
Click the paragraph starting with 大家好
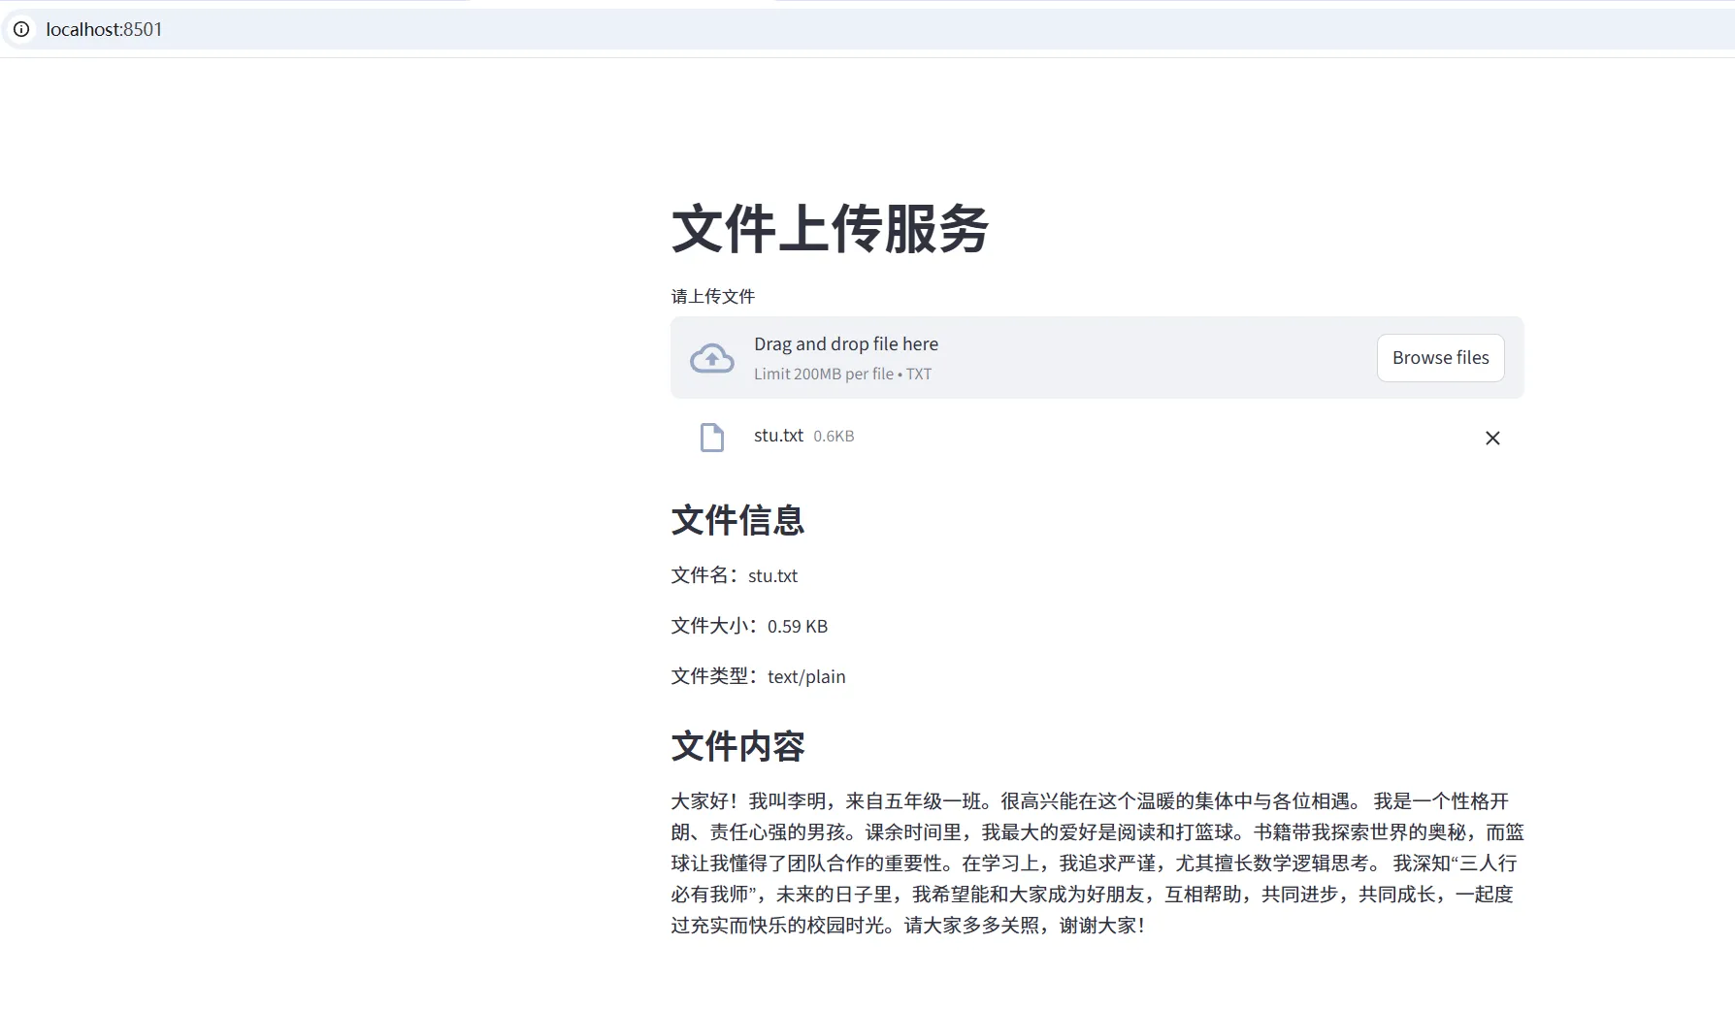click(x=1097, y=832)
